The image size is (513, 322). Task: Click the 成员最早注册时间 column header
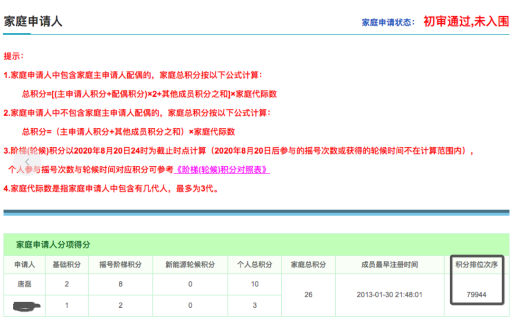(389, 265)
